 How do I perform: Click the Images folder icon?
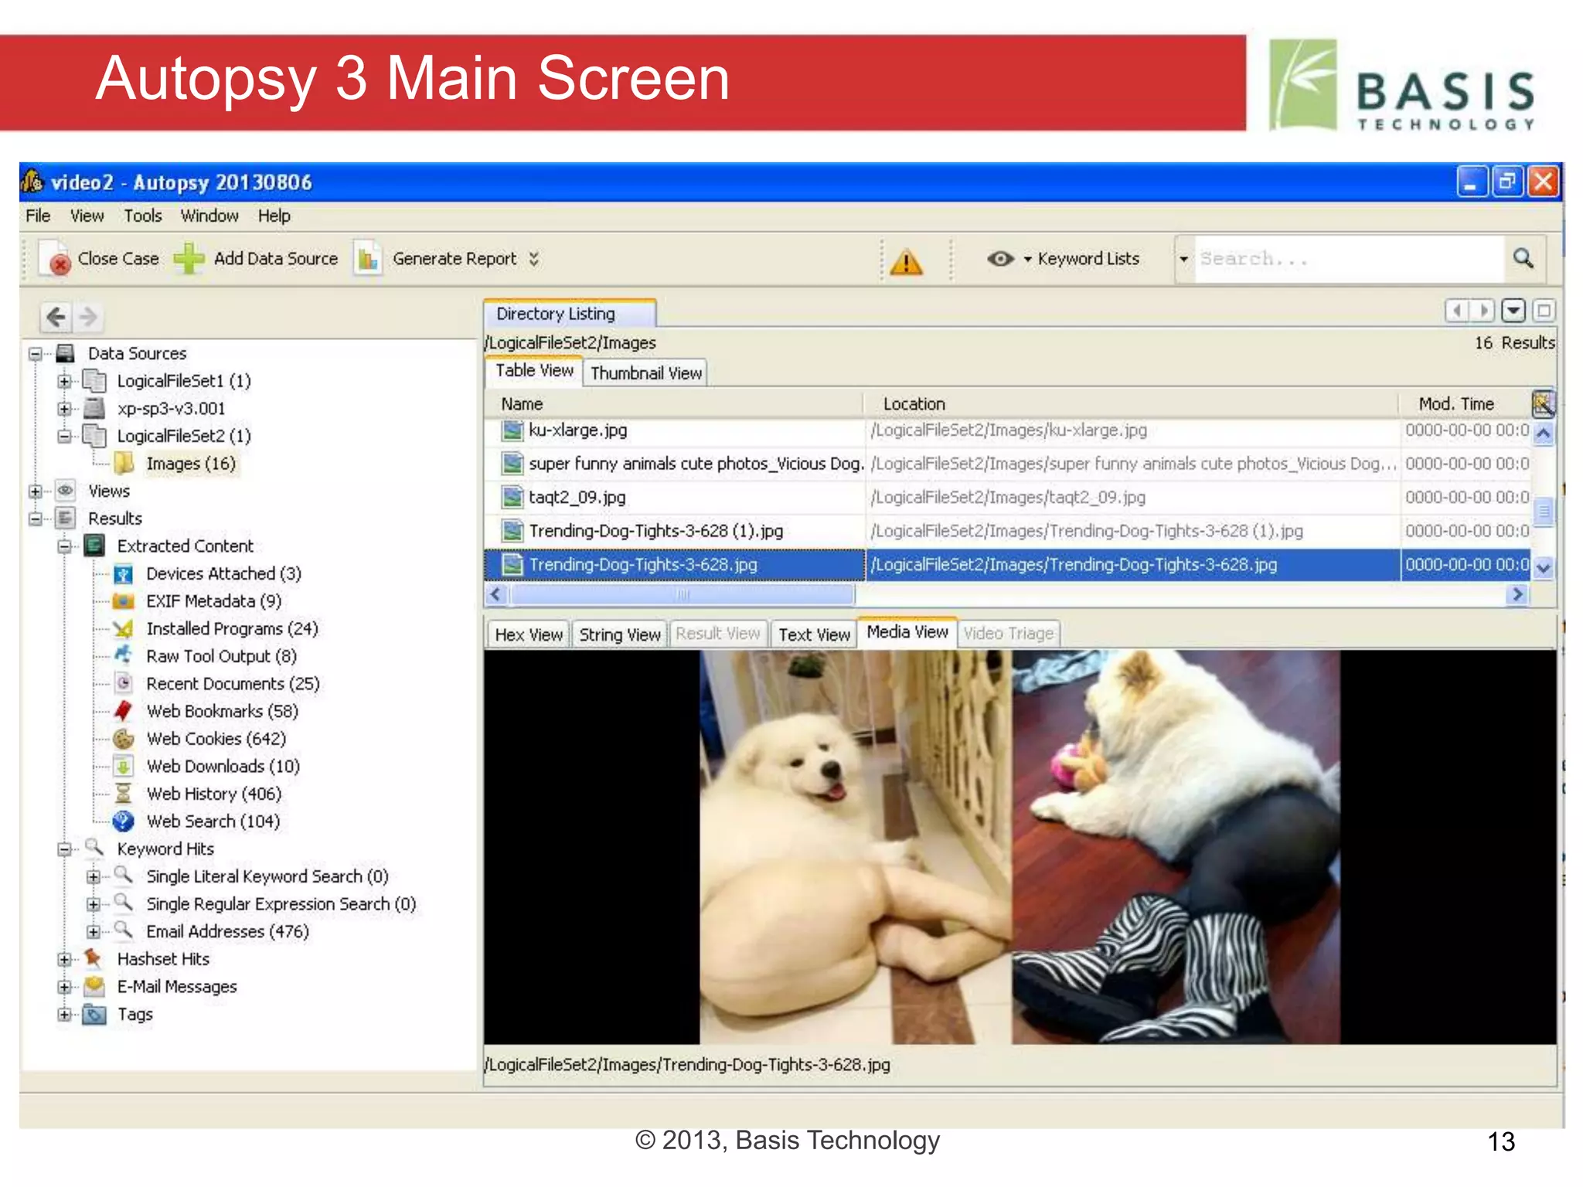coord(124,464)
